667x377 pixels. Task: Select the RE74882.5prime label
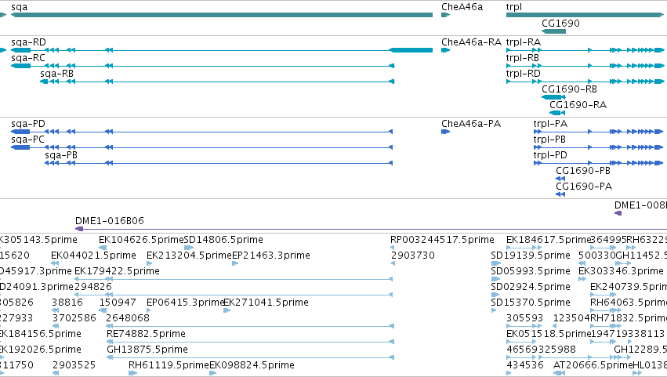pyautogui.click(x=146, y=334)
